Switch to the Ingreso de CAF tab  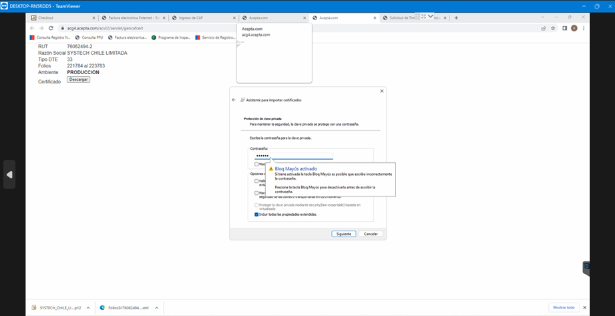click(197, 18)
